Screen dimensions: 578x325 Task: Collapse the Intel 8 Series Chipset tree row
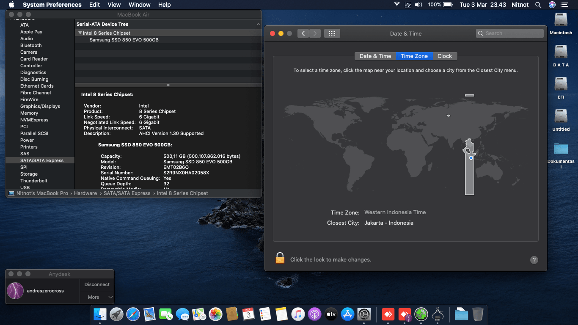tap(80, 33)
